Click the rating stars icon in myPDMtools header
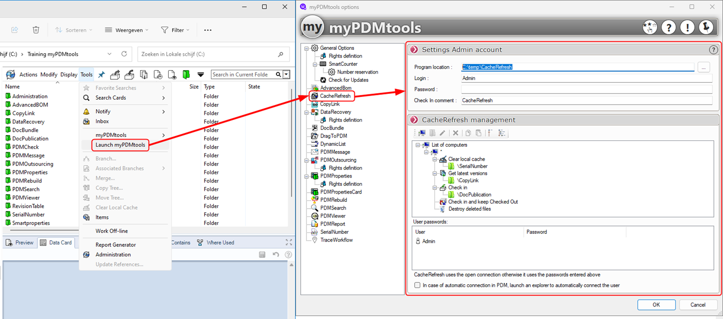 650,28
